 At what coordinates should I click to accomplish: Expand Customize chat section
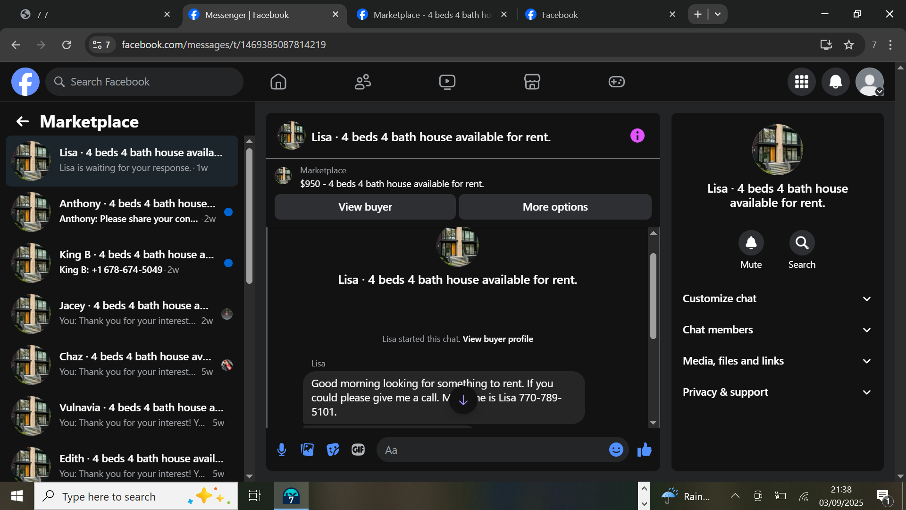[x=777, y=298]
